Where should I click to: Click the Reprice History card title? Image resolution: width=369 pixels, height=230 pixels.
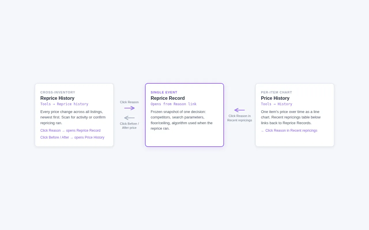[57, 98]
